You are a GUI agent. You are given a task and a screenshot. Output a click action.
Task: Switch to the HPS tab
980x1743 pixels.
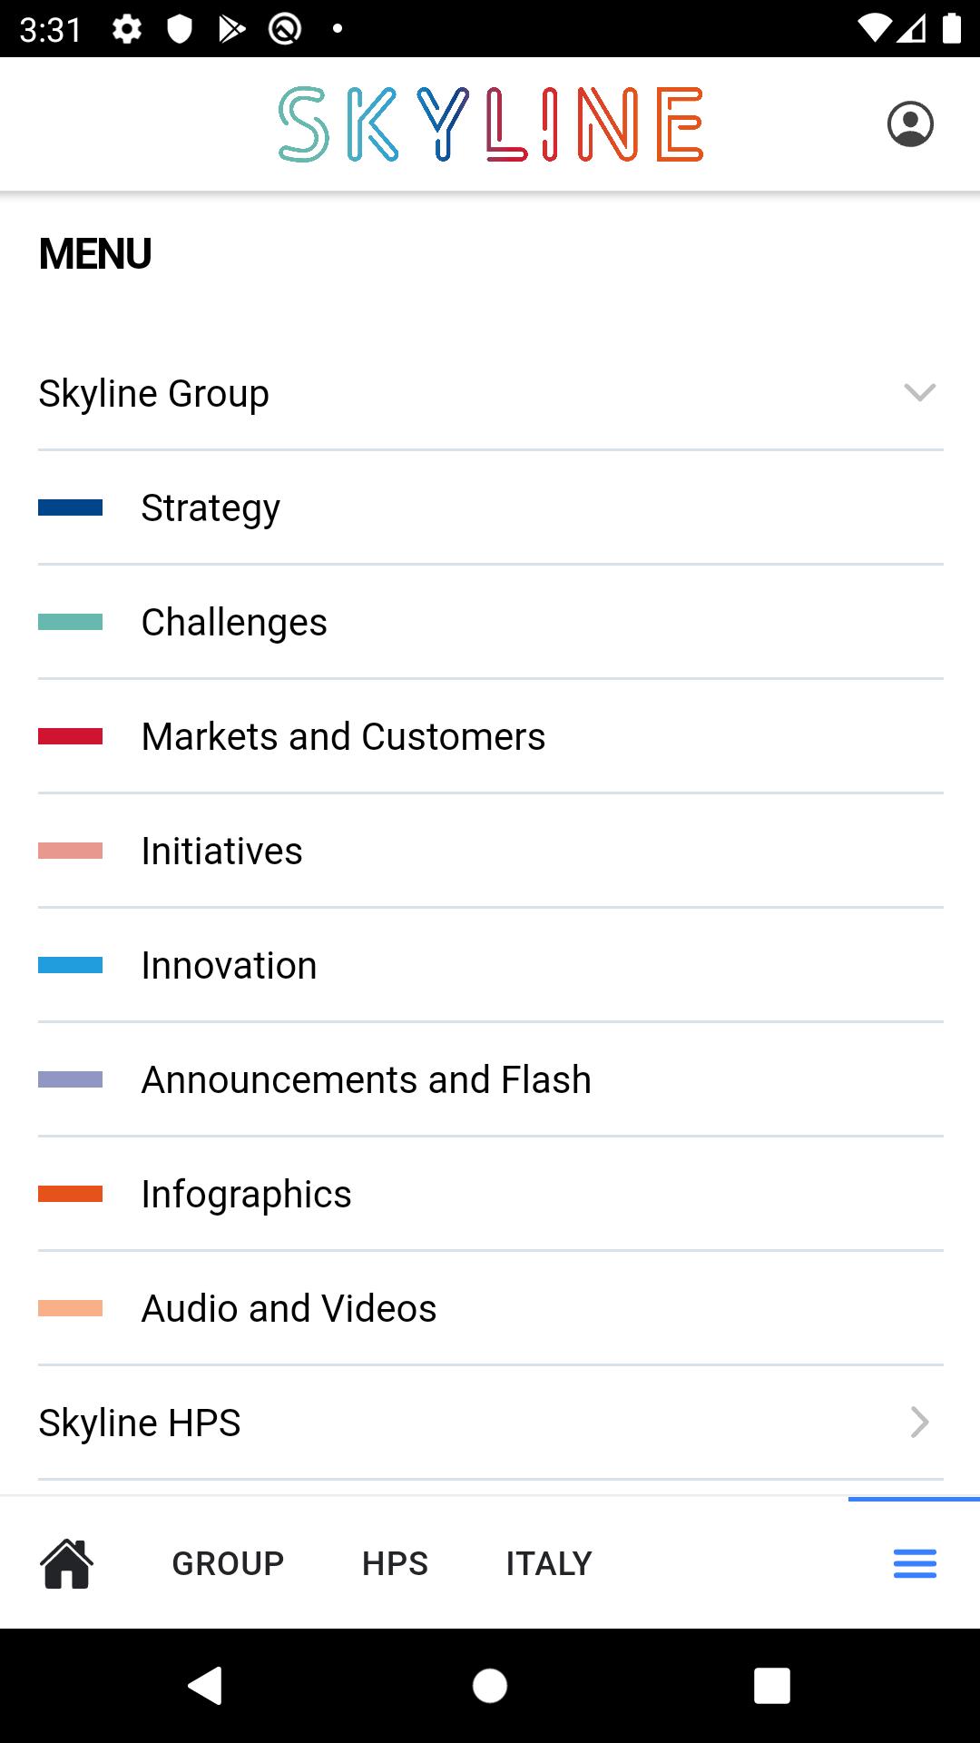(395, 1563)
